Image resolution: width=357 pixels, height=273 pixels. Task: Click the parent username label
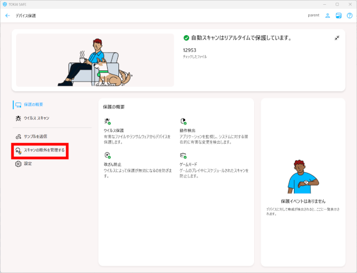pyautogui.click(x=314, y=15)
